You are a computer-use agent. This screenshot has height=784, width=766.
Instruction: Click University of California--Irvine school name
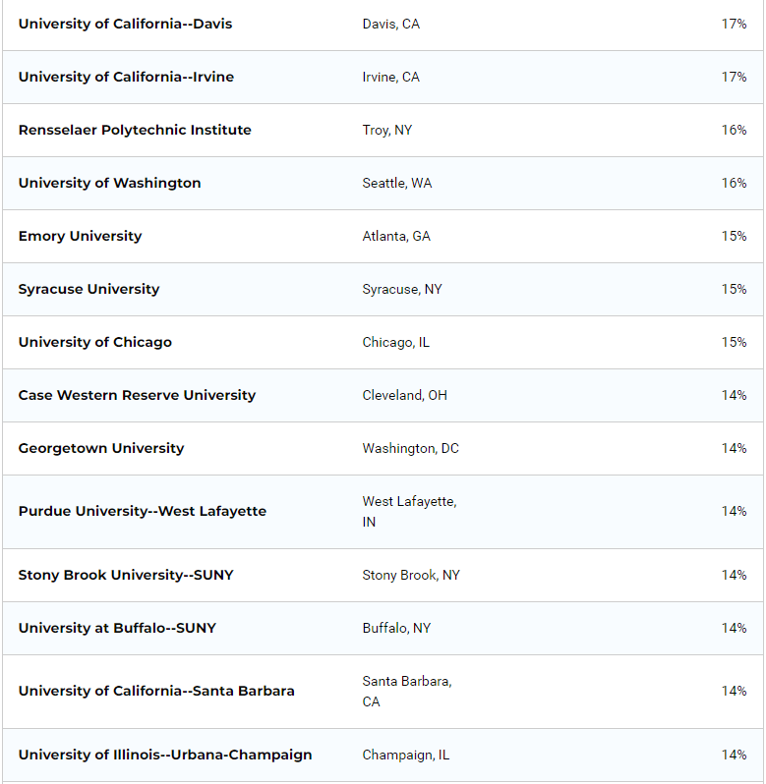pos(126,77)
